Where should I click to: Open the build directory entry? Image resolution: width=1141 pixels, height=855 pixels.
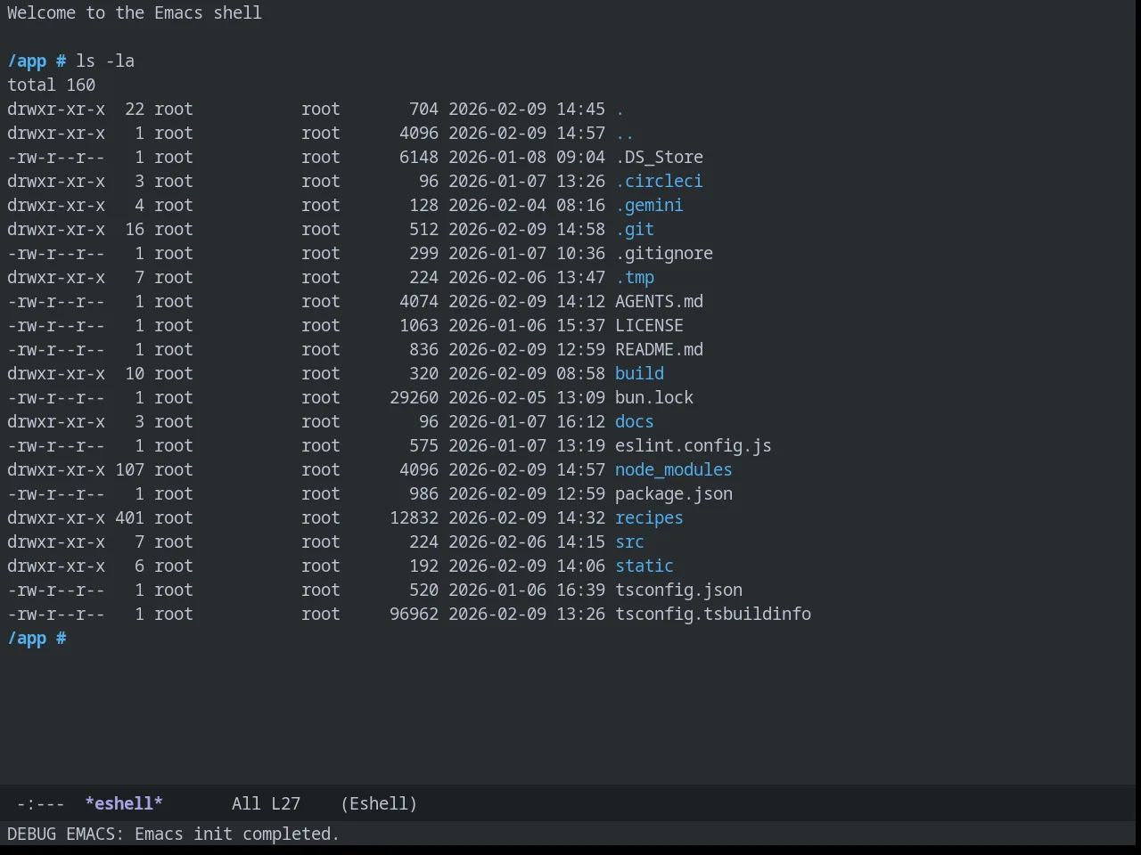click(639, 373)
